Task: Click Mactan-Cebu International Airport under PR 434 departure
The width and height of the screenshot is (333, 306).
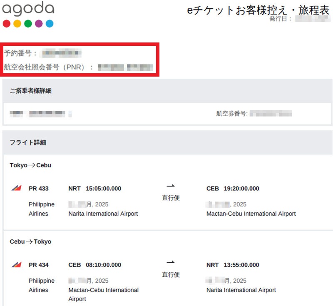Action: tap(103, 294)
